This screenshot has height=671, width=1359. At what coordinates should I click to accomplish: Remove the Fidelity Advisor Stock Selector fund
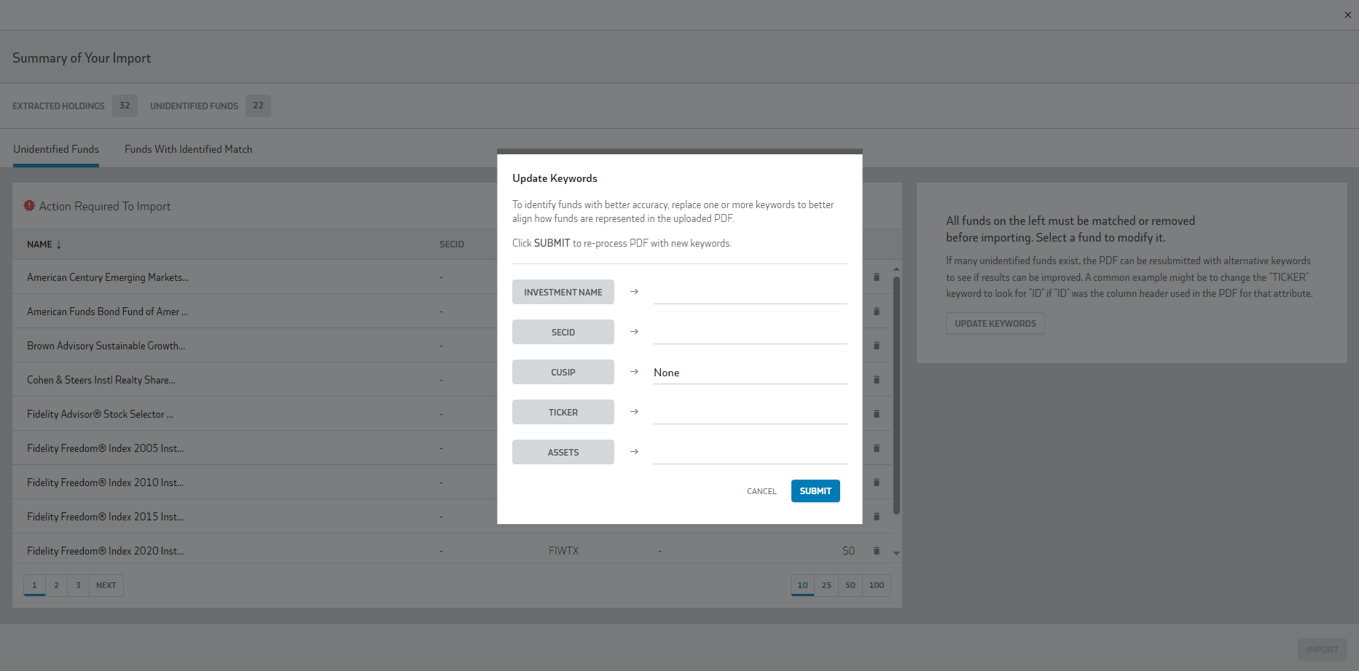click(x=876, y=414)
